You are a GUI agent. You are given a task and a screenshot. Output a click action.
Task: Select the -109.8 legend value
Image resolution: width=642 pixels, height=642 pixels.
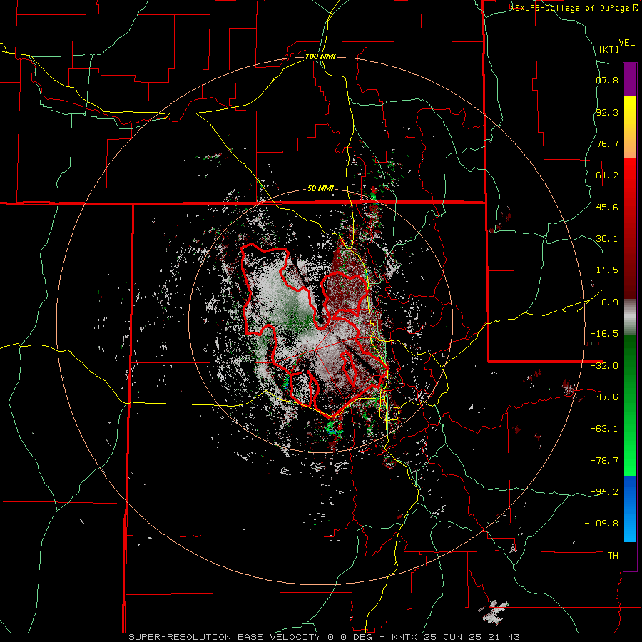pos(601,524)
